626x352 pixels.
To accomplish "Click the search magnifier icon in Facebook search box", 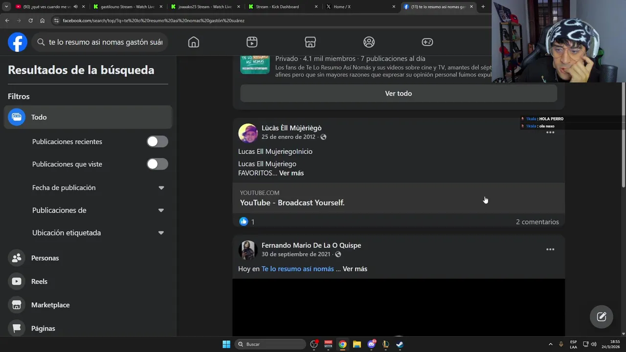I will click(41, 42).
